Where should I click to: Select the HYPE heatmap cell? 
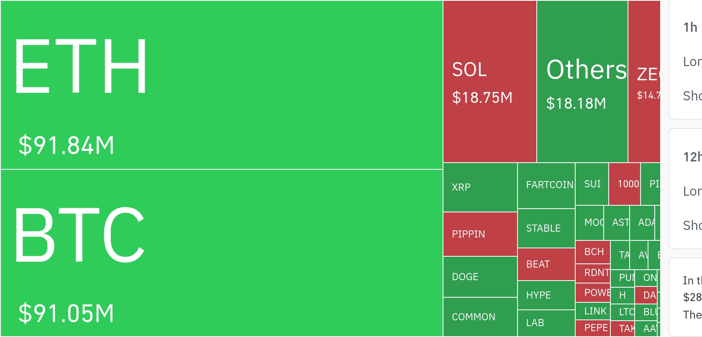click(546, 295)
